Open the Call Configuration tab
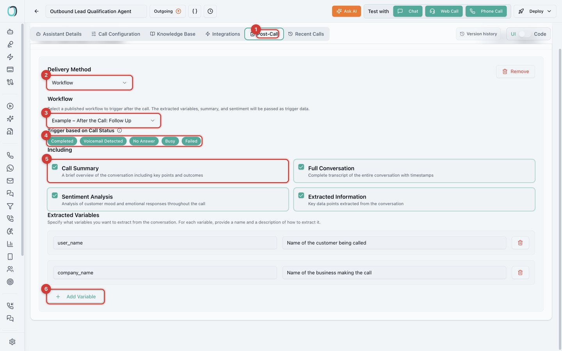This screenshot has width=562, height=351. pyautogui.click(x=116, y=34)
